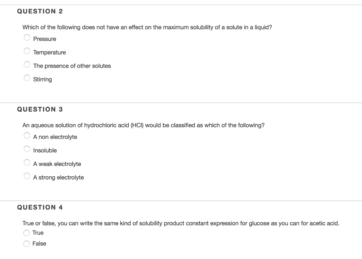Choose 'A weak electrolyte' option
The height and width of the screenshot is (259, 362).
click(27, 162)
